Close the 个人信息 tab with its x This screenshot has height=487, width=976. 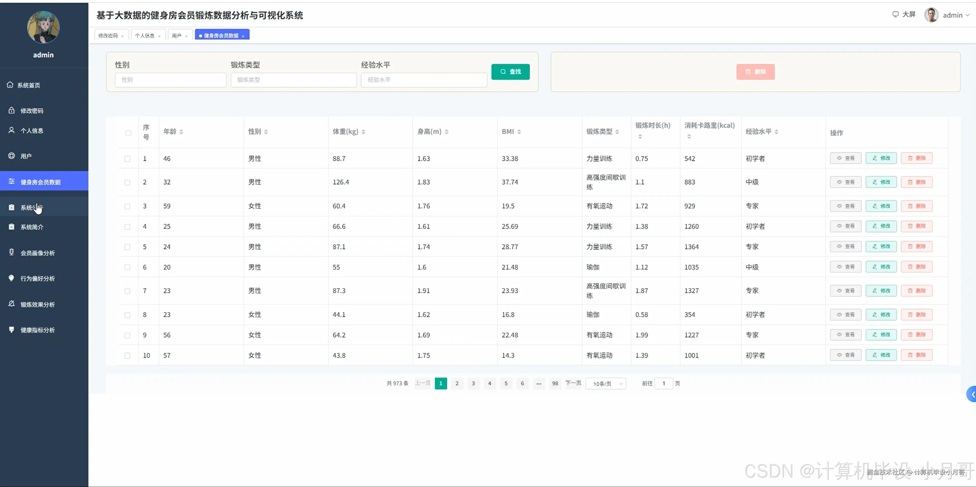[159, 36]
